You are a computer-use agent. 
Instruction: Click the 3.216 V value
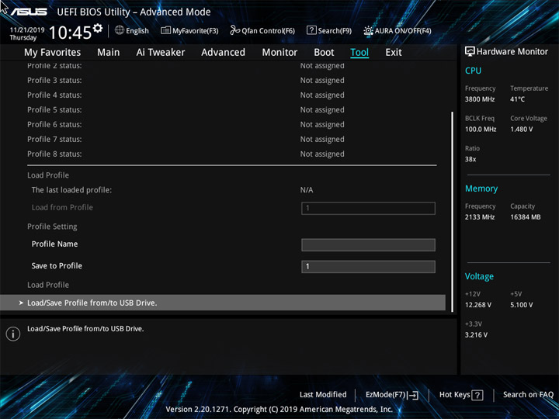point(476,335)
